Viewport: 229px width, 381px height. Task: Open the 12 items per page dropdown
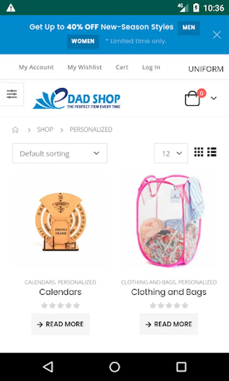(x=171, y=153)
